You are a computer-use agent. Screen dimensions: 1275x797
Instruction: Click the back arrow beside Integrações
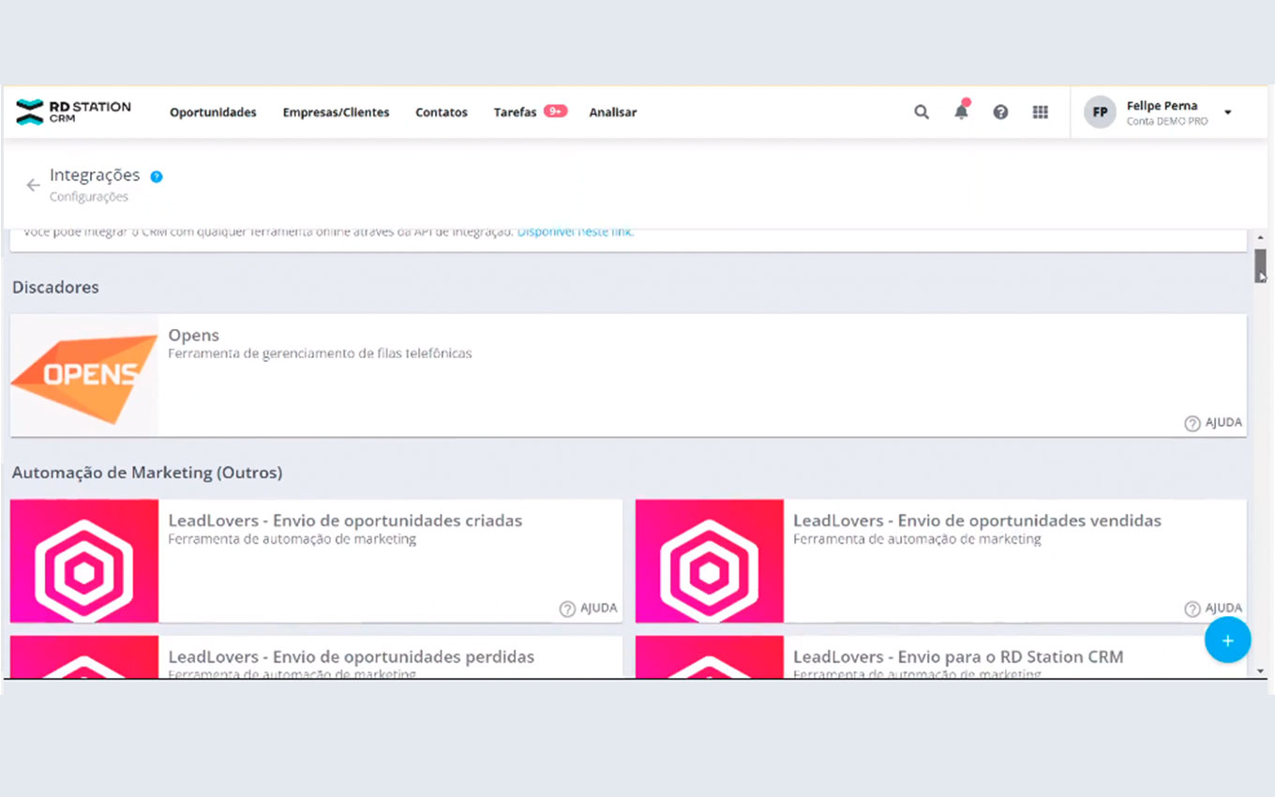coord(33,185)
